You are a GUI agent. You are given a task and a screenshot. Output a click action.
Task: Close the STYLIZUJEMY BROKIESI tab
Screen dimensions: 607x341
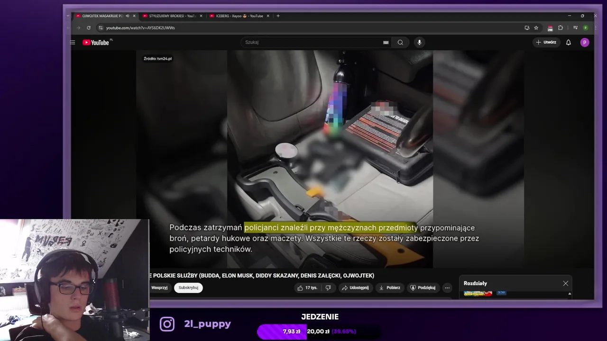(201, 16)
